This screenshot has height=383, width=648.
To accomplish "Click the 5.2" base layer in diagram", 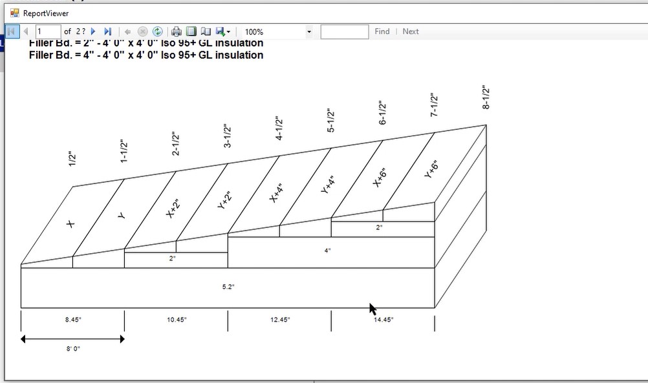I will coord(228,287).
